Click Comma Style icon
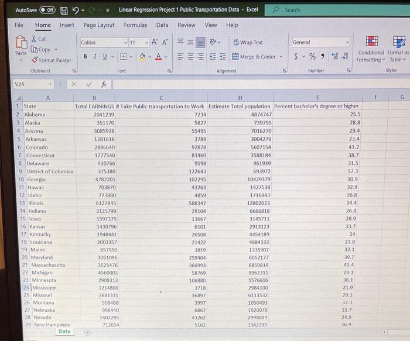 [x=323, y=56]
